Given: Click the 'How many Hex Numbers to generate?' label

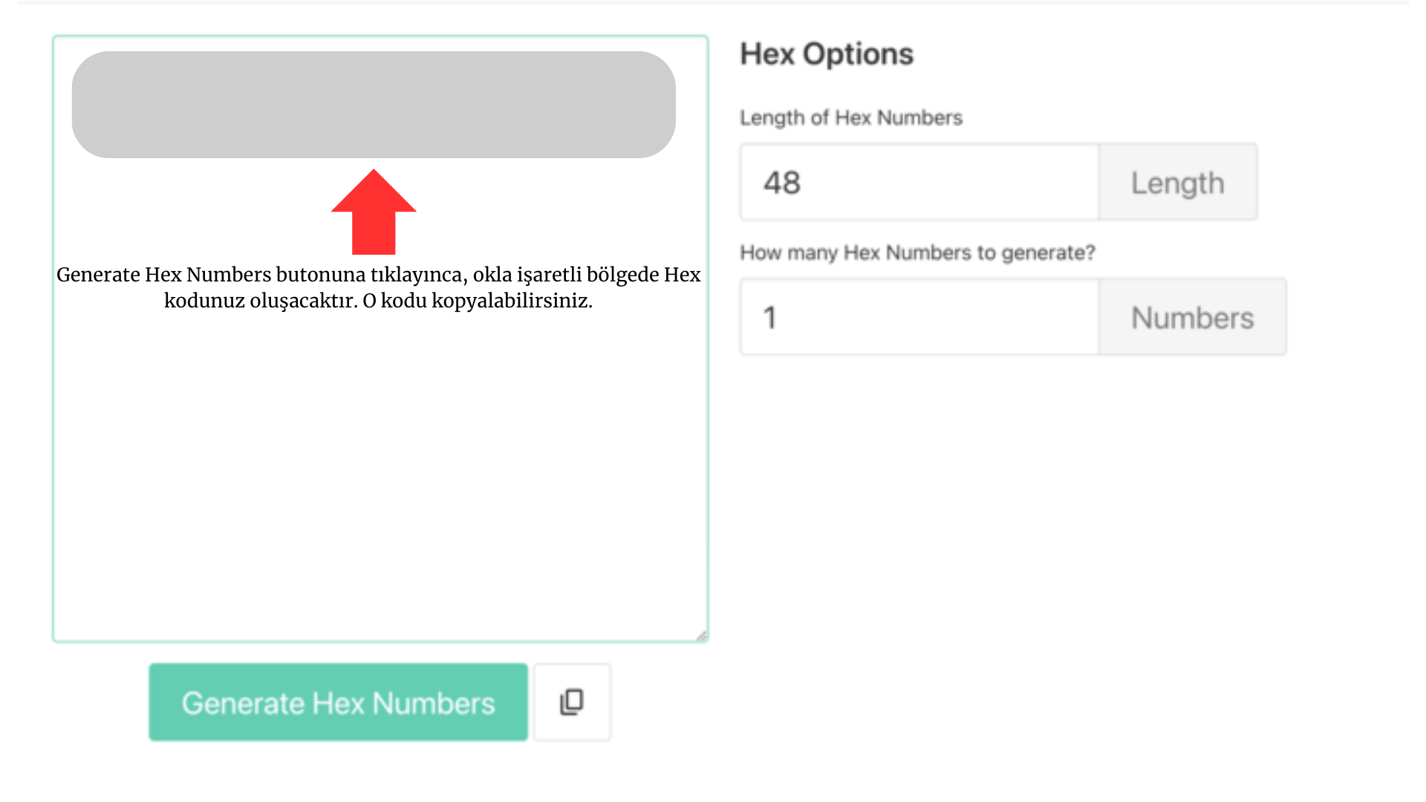Looking at the screenshot, I should [917, 253].
